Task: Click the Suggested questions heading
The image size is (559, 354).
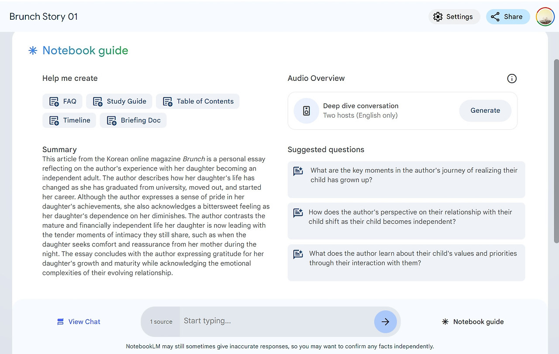Action: tap(326, 149)
